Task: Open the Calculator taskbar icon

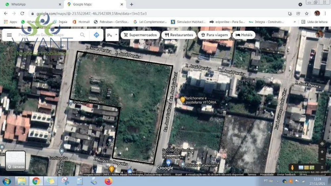Action: click(x=79, y=181)
